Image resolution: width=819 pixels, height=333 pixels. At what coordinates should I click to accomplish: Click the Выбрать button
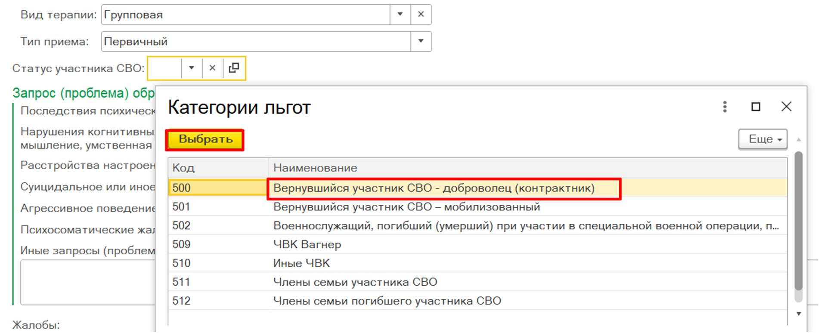(x=205, y=140)
